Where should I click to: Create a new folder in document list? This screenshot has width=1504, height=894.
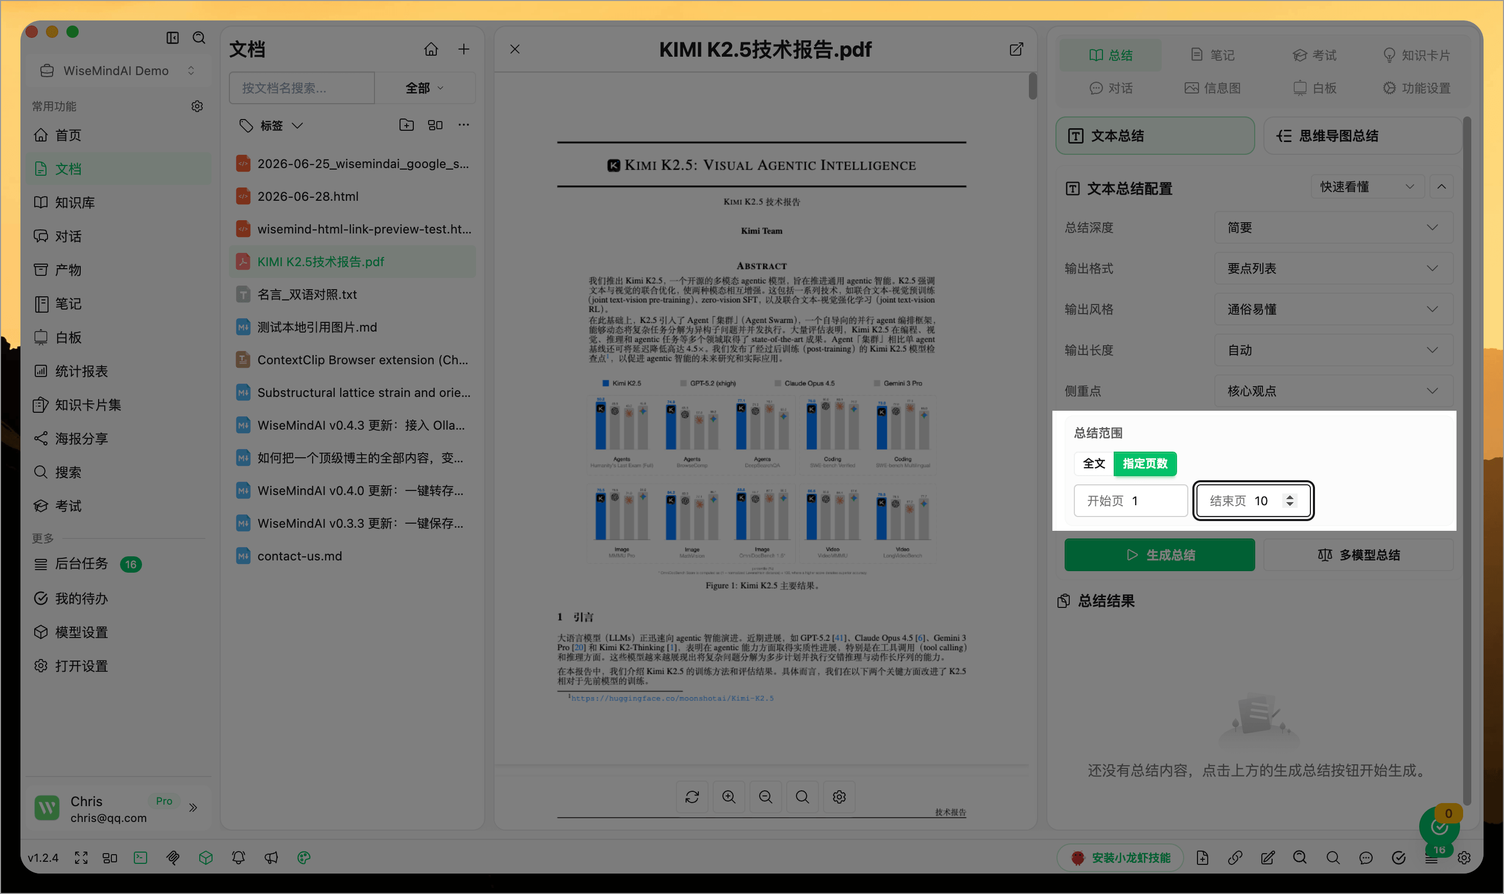coord(407,125)
